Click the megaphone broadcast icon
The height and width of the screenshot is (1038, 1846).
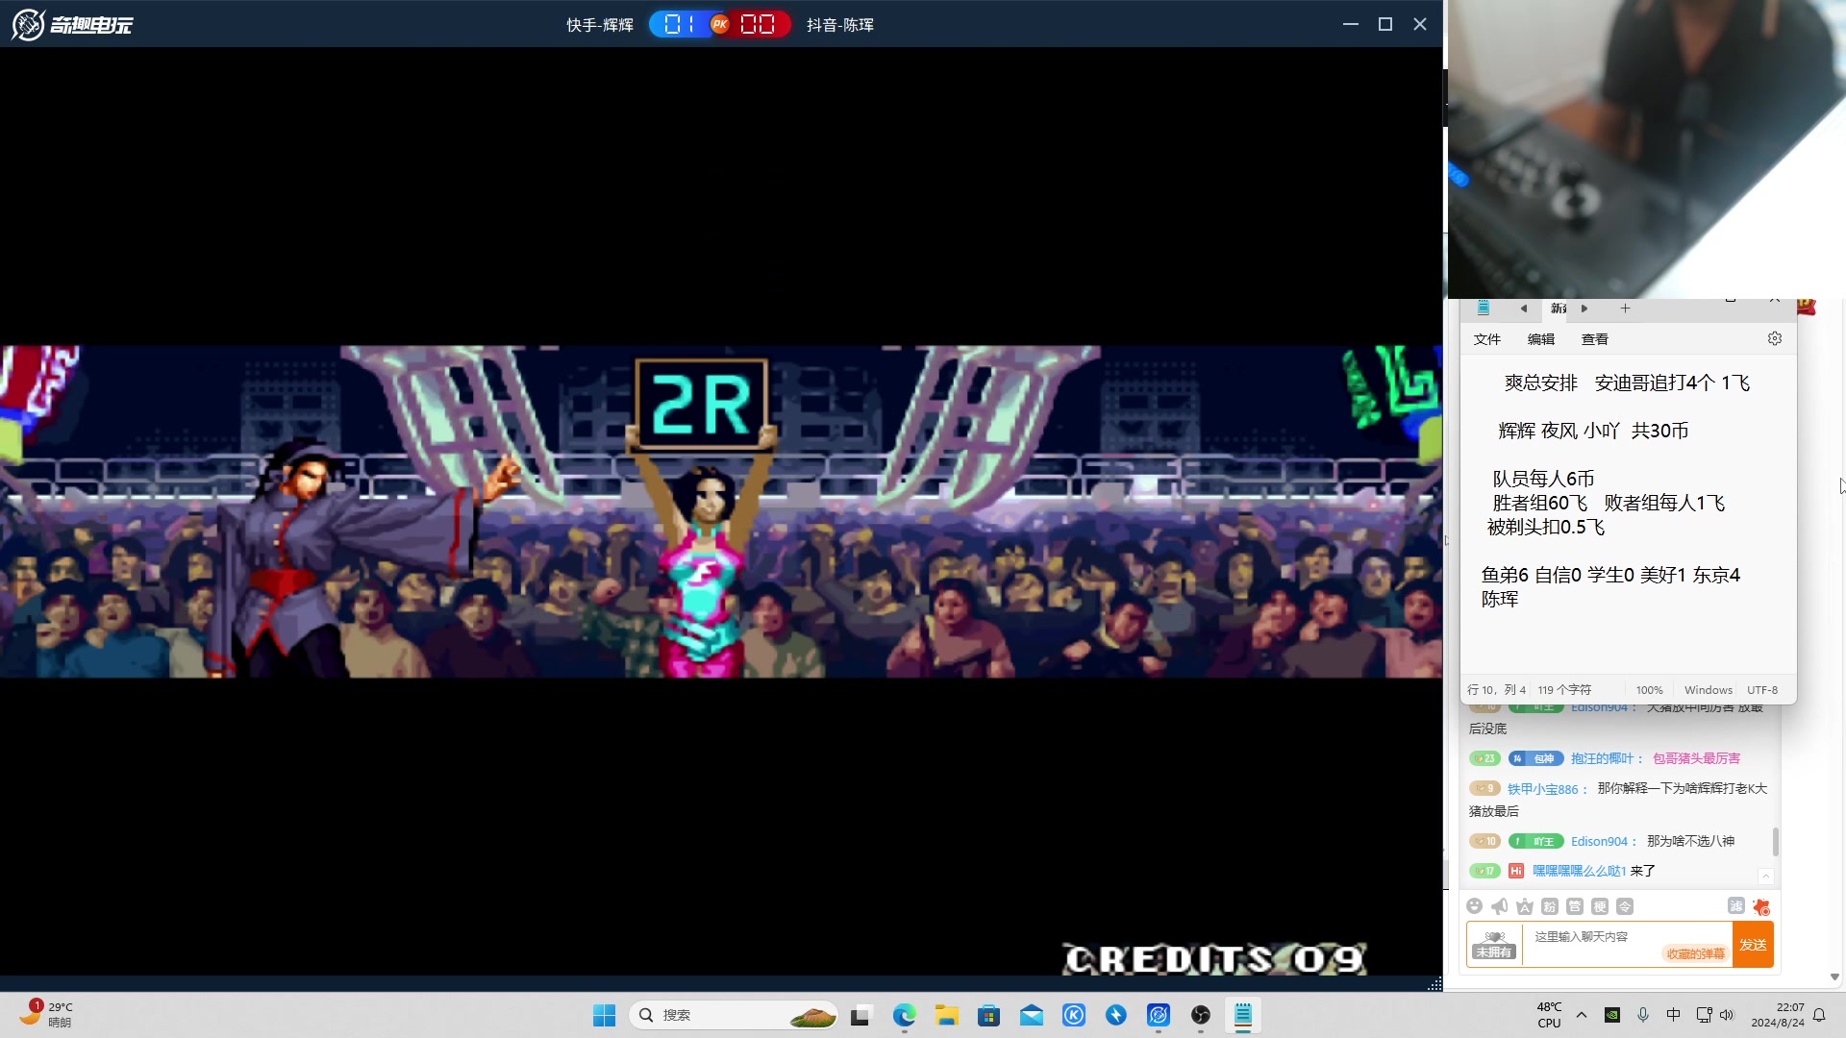point(1499,906)
